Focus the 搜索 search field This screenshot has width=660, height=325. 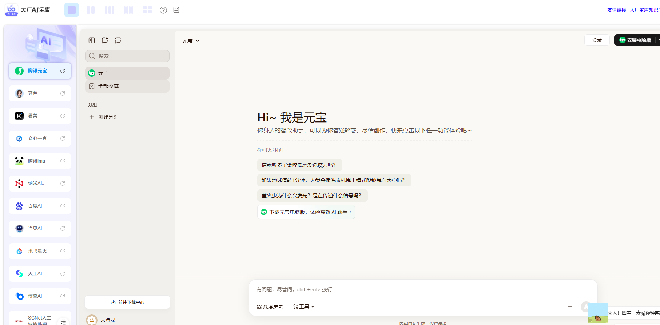tap(127, 56)
